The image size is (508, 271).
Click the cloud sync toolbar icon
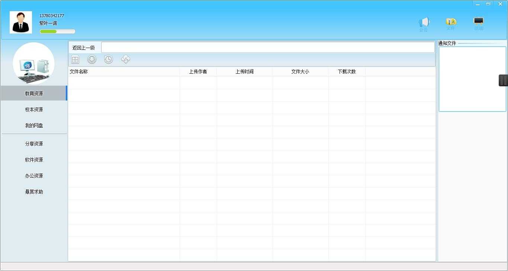pyautogui.click(x=126, y=59)
